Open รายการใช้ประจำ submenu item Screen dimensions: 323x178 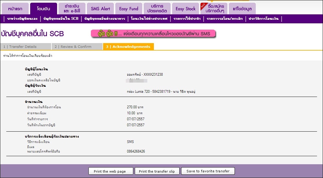[187, 19]
